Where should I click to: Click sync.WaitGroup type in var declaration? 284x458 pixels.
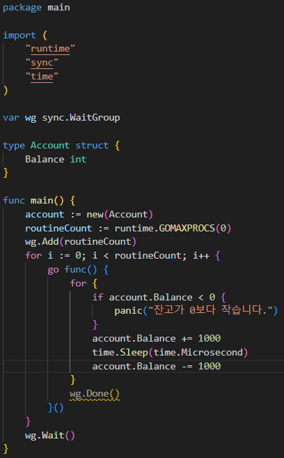[x=81, y=118]
